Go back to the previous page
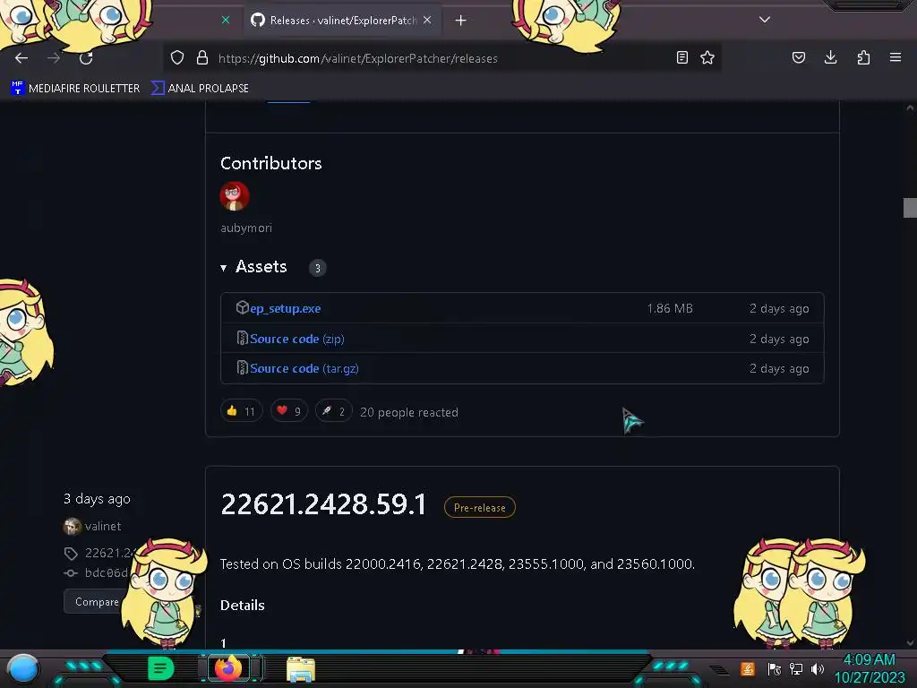Screen dimensions: 917x688 point(21,58)
